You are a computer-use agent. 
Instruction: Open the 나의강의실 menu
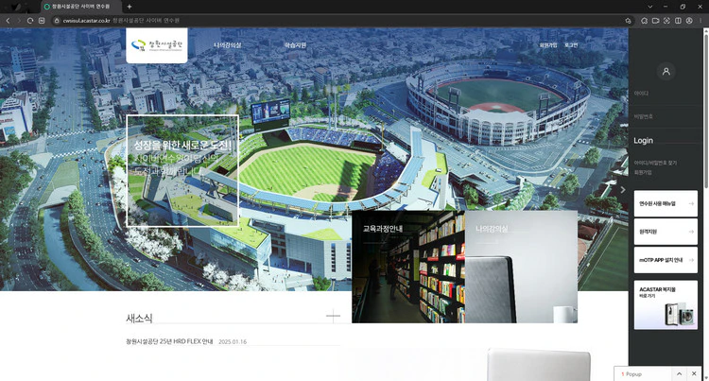[x=228, y=44]
